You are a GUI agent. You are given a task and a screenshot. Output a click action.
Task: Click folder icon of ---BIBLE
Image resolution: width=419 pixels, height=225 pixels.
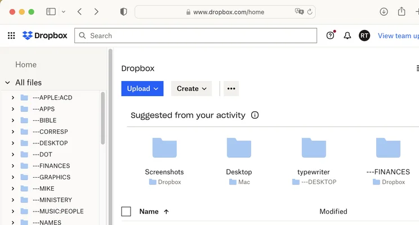tap(24, 120)
